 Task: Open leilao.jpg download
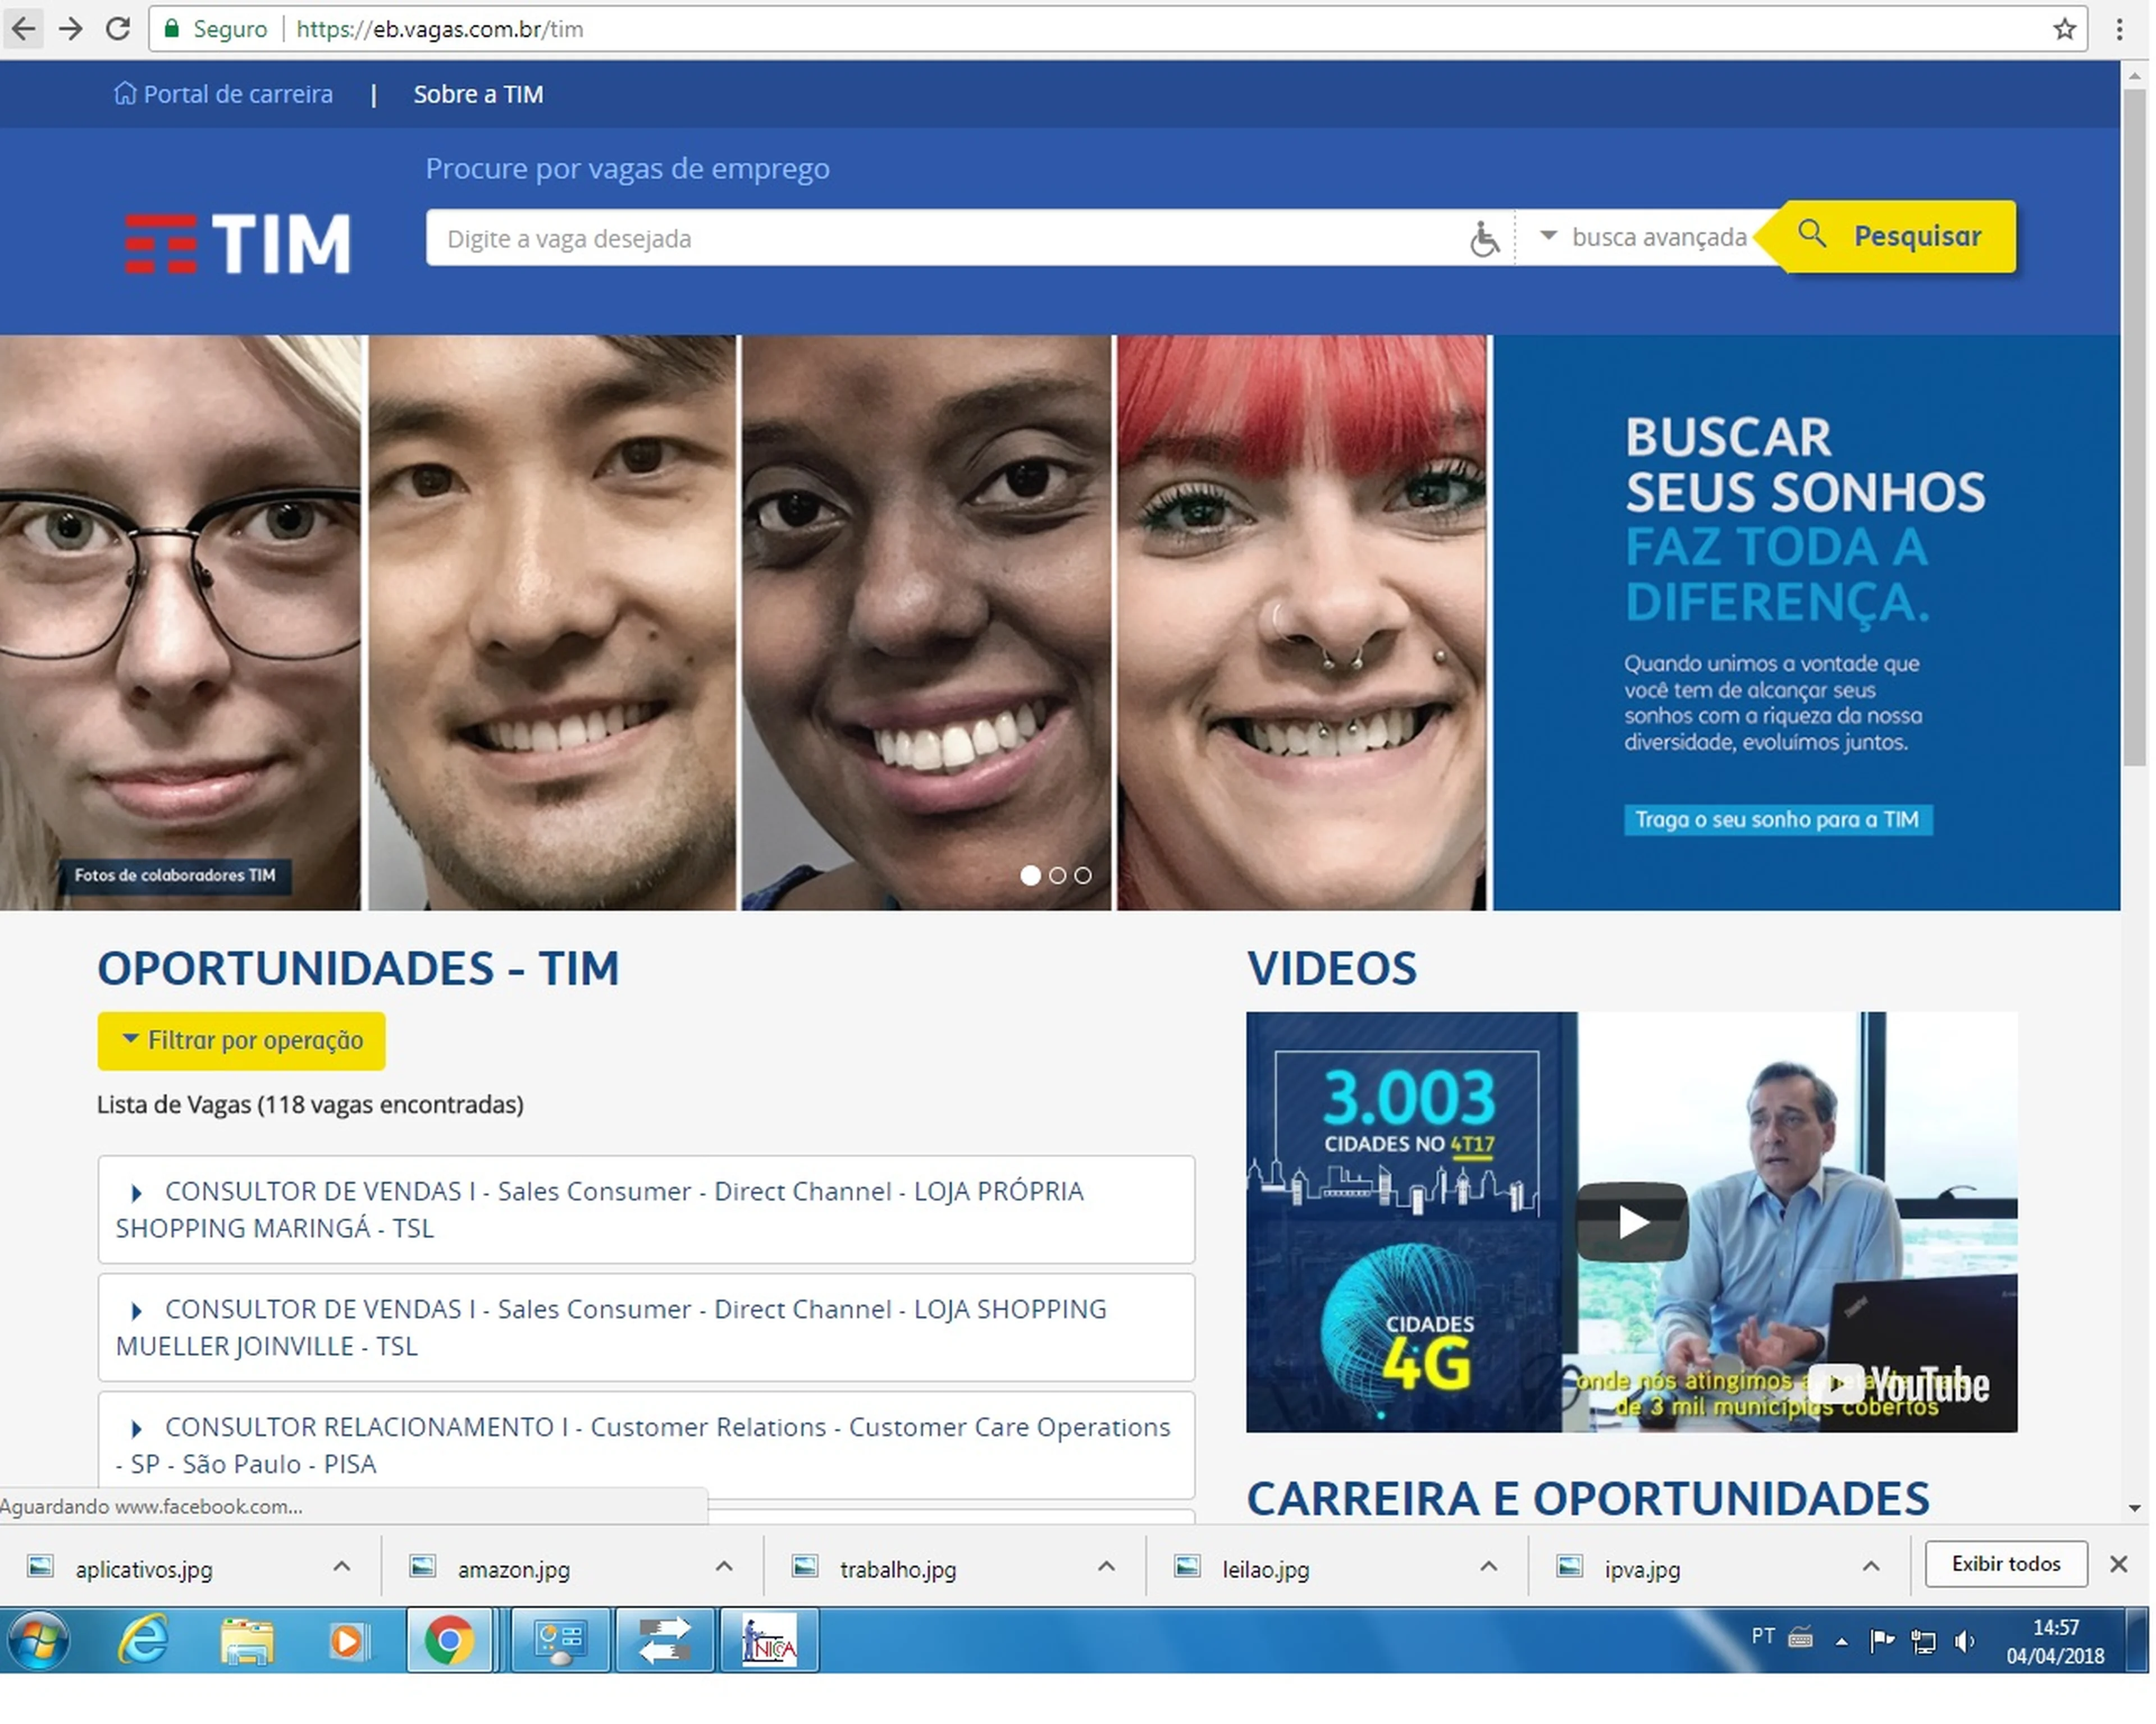click(1265, 1569)
